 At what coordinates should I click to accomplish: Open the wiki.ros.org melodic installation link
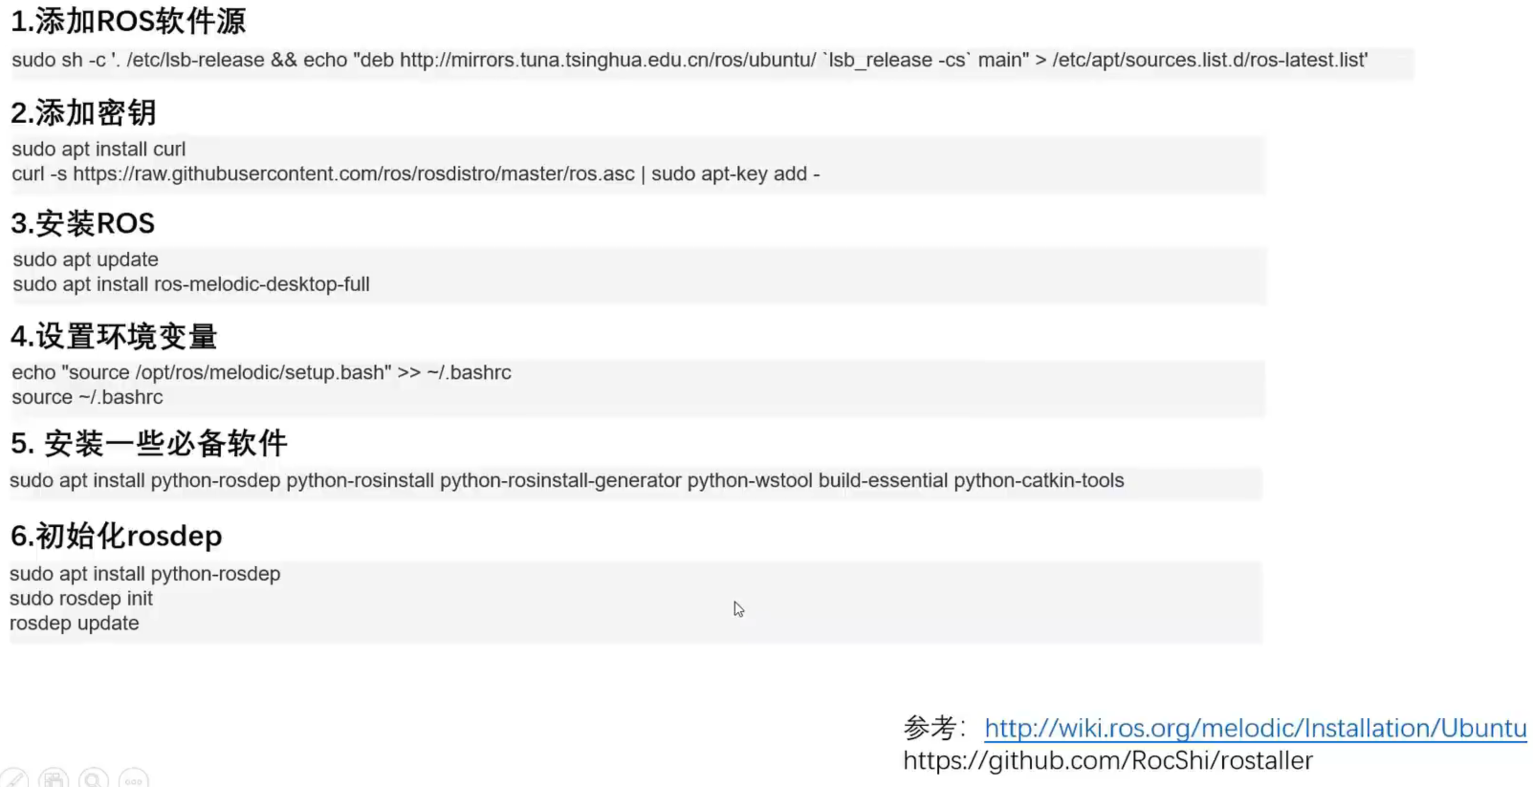tap(1255, 728)
